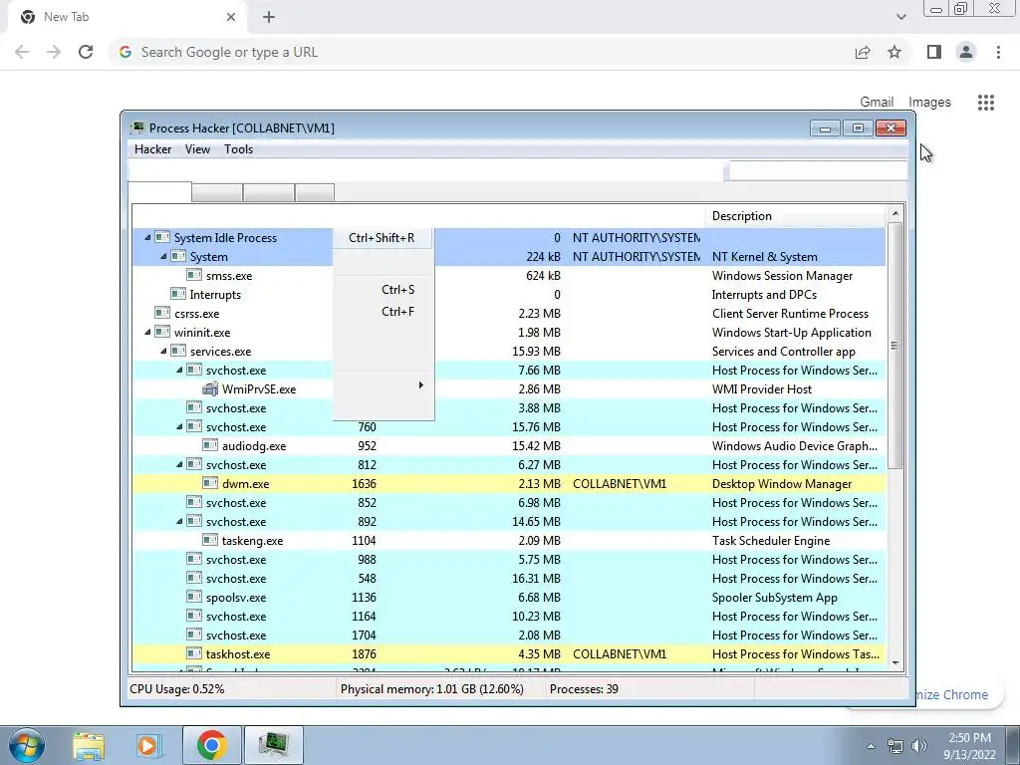Viewport: 1020px width, 765px height.
Task: Click the taskeng.exe process icon
Action: point(209,540)
